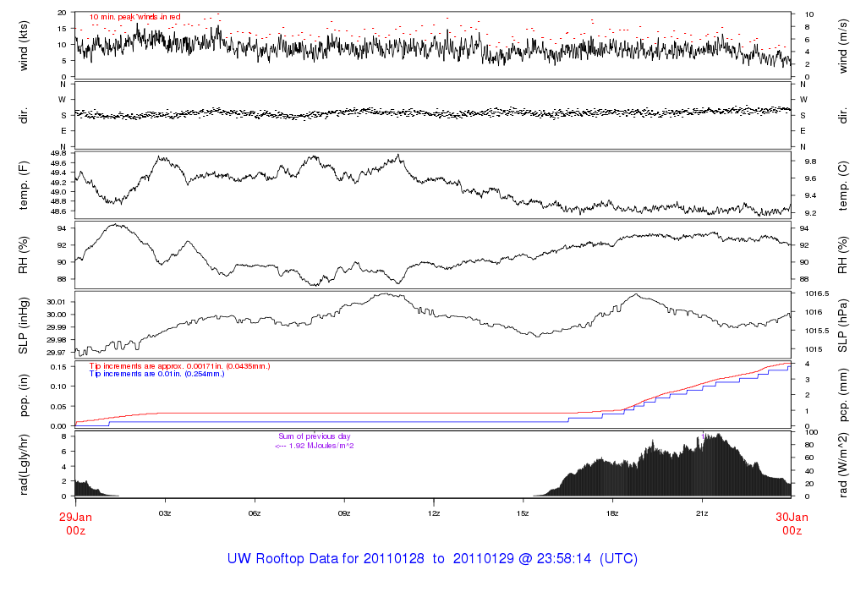Select the 06z time axis marker
Viewport: 866px width, 592px height.
pyautogui.click(x=255, y=513)
